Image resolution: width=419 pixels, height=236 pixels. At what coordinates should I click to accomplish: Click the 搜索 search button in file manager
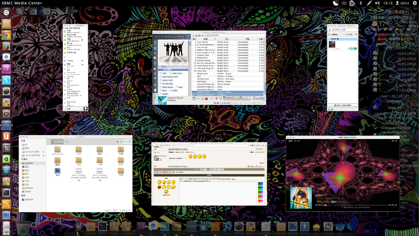(x=128, y=142)
